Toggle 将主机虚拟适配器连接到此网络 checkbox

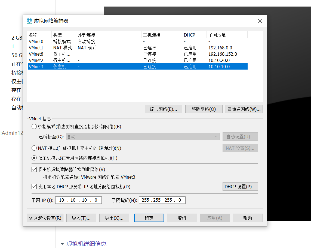pyautogui.click(x=34, y=169)
